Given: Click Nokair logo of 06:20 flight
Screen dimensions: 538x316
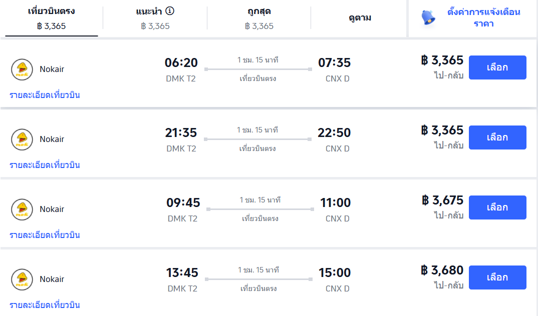Looking at the screenshot, I should pyautogui.click(x=22, y=69).
